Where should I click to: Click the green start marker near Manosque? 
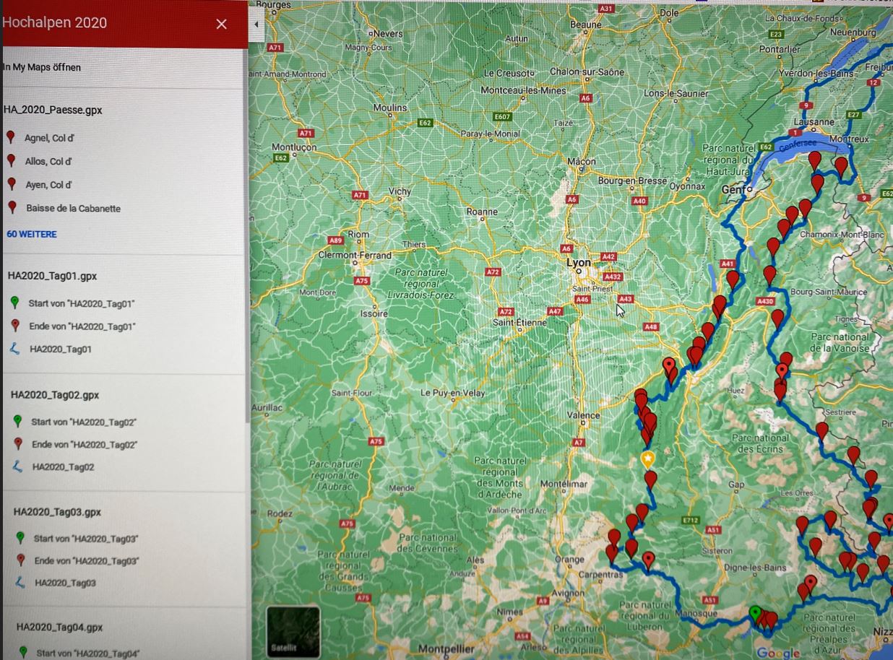[755, 615]
